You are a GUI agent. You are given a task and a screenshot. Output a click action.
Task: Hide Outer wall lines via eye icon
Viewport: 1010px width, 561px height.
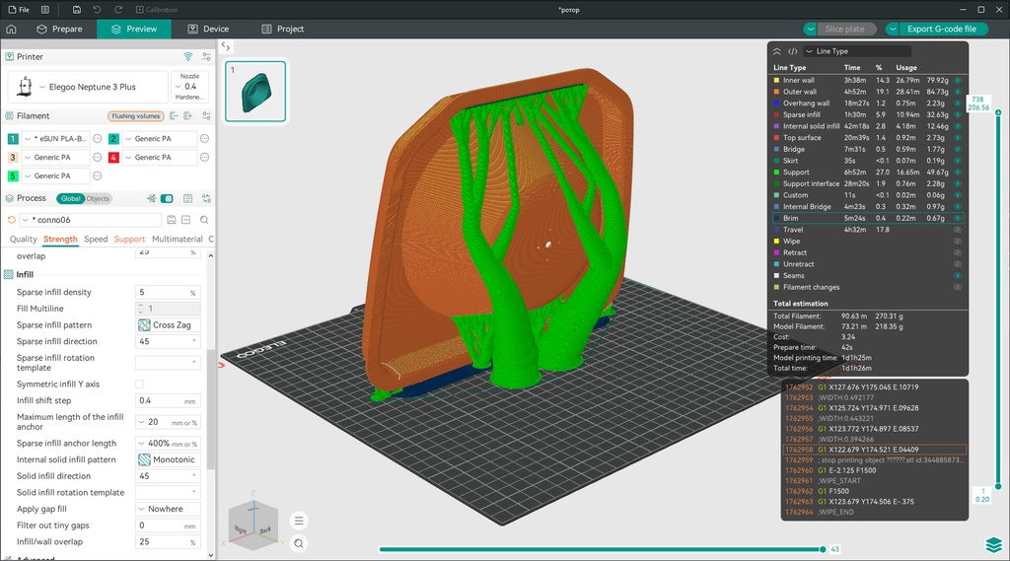point(958,92)
